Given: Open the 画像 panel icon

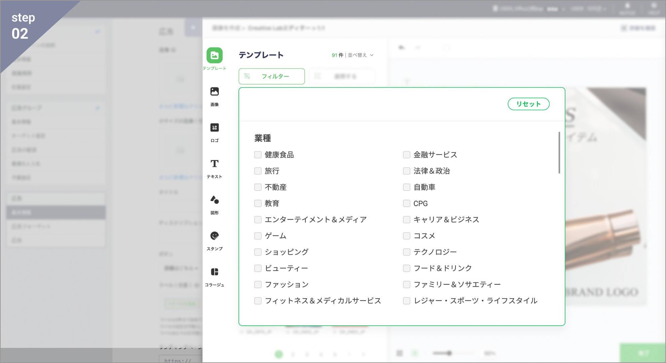Looking at the screenshot, I should 214,91.
